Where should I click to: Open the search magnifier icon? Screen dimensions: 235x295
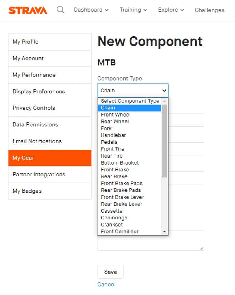point(61,10)
